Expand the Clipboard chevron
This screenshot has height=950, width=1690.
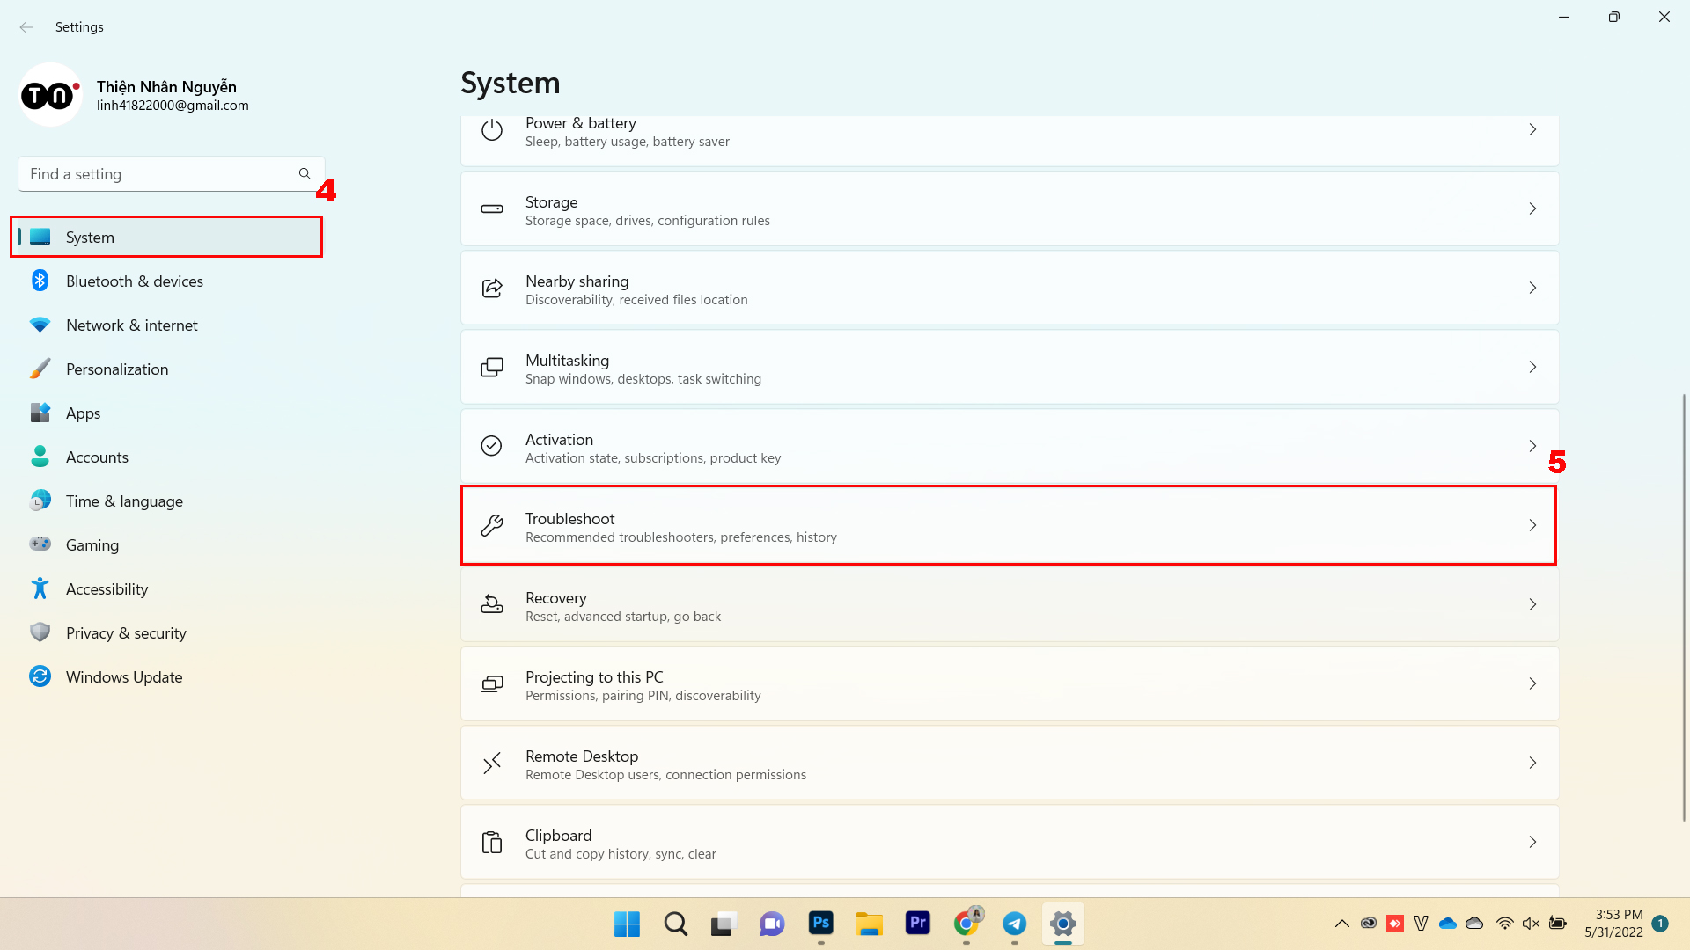click(x=1532, y=842)
